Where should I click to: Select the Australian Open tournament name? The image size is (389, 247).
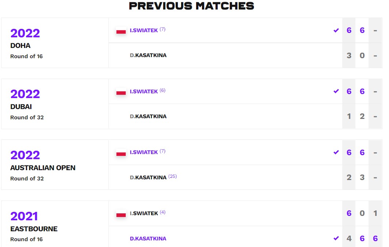[x=43, y=168]
